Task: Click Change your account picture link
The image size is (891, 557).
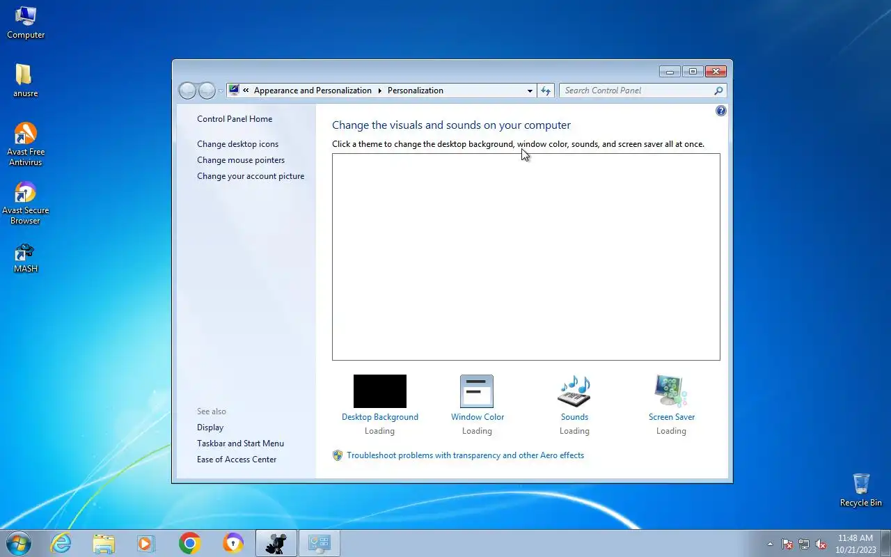Action: coord(251,176)
